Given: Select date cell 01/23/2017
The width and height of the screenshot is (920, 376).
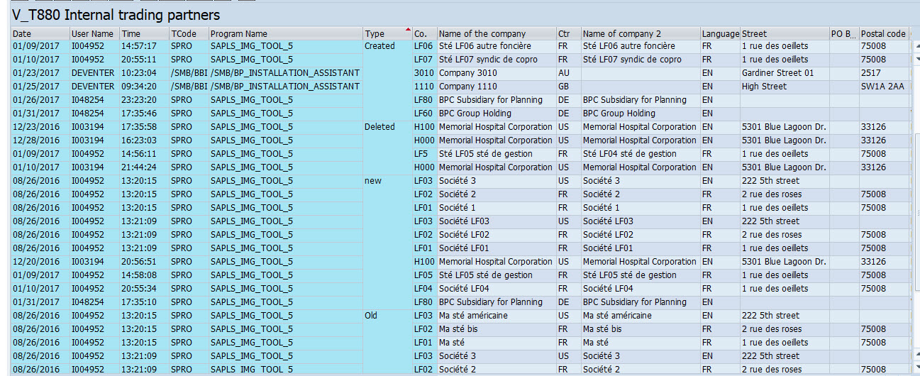Looking at the screenshot, I should (x=40, y=73).
